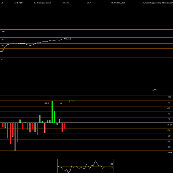
Task: Click the 70 level label on RSI axis
Action: coord(2,40)
